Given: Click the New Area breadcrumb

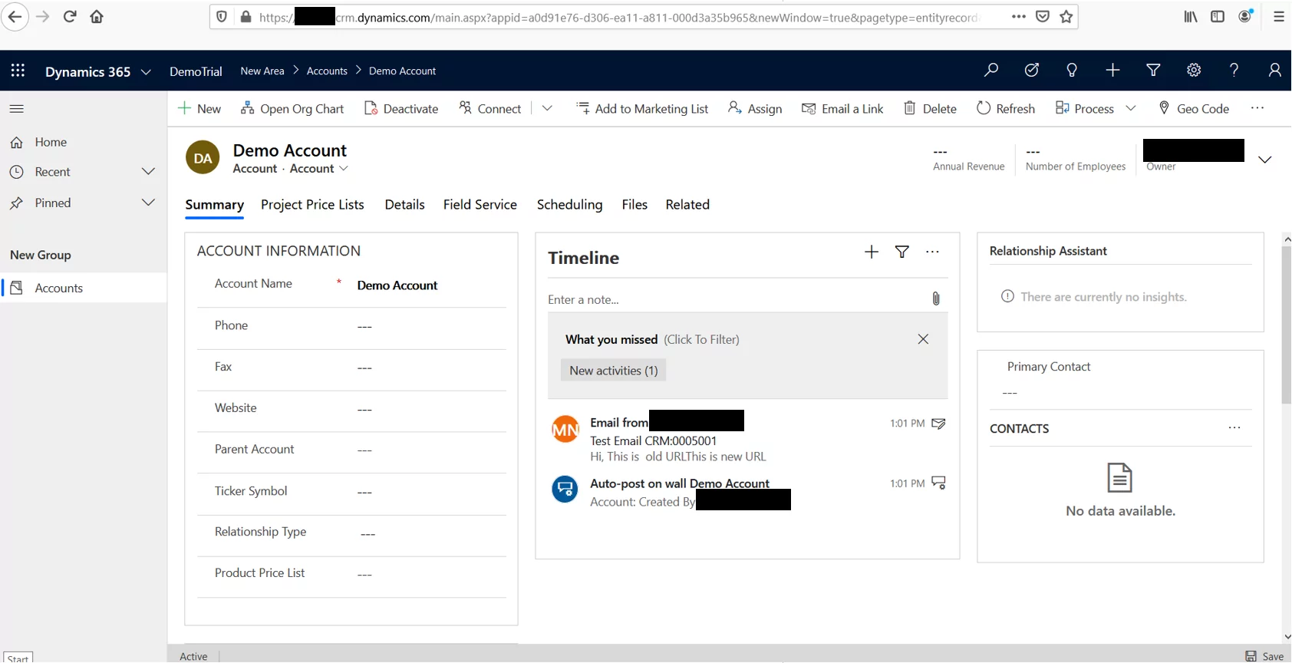Looking at the screenshot, I should tap(262, 71).
